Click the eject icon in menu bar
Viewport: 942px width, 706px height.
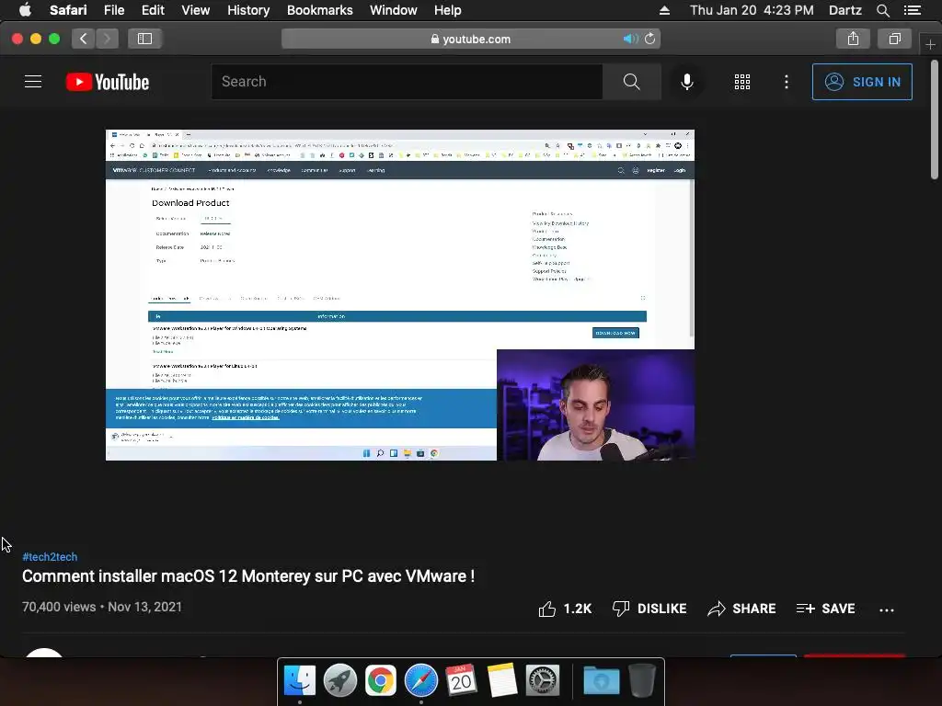pyautogui.click(x=664, y=10)
